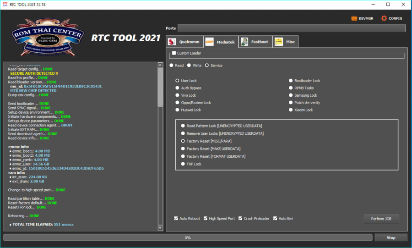Select the Xiaomi Lock option

[x=291, y=110]
